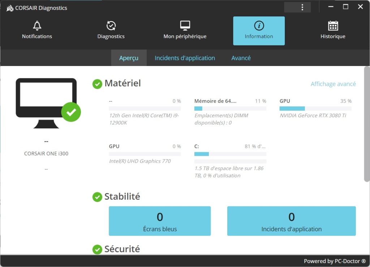Click the Information info icon
The height and width of the screenshot is (267, 370).
pos(259,25)
